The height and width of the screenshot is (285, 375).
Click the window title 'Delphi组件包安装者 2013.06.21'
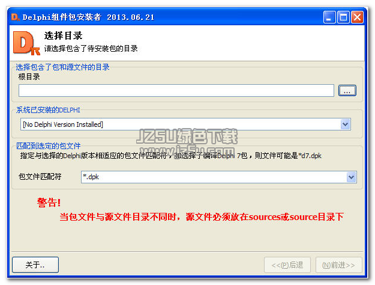click(88, 17)
